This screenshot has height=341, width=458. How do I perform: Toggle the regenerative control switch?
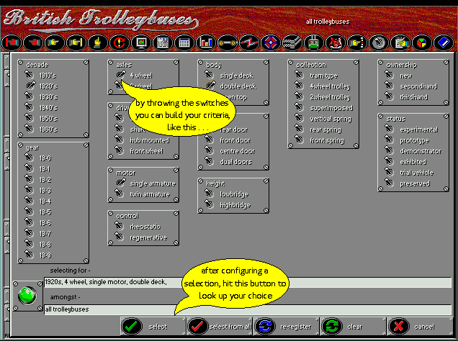click(120, 237)
